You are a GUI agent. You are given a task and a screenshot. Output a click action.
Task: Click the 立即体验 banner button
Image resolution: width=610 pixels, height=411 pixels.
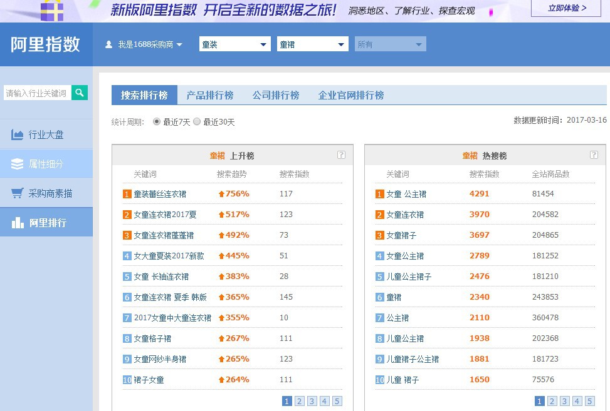coord(566,8)
